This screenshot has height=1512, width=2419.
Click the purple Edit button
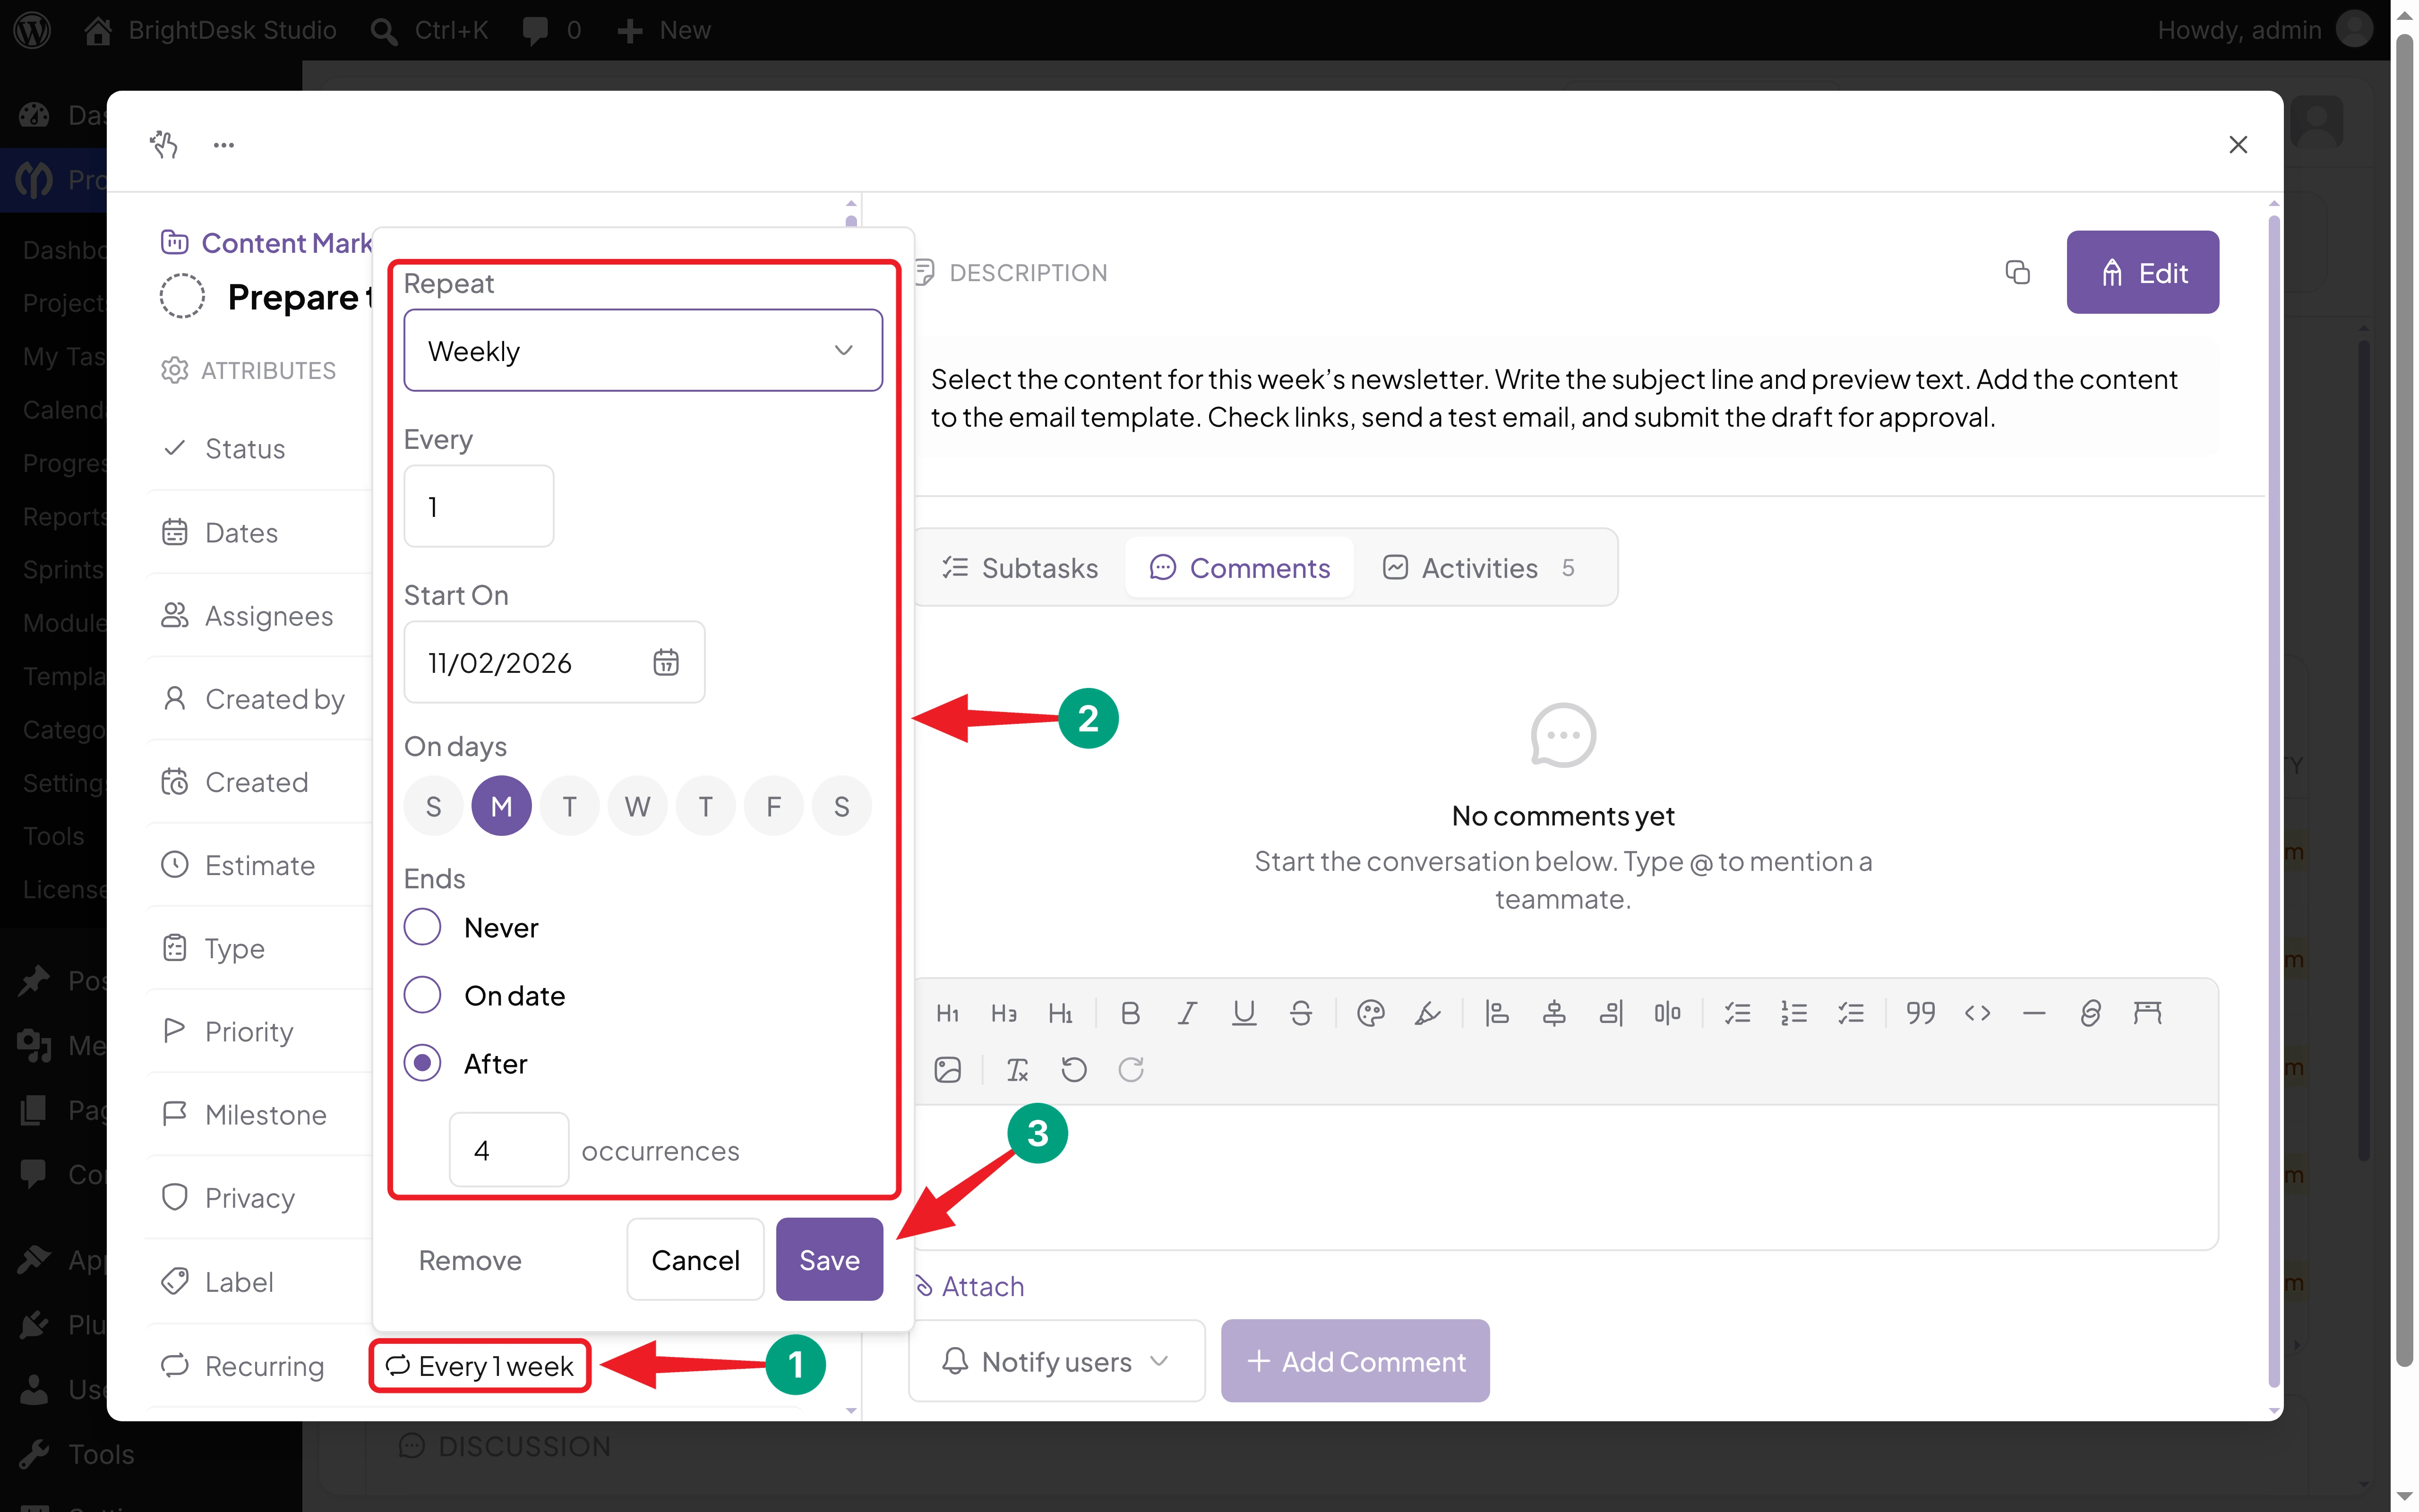pyautogui.click(x=2143, y=272)
